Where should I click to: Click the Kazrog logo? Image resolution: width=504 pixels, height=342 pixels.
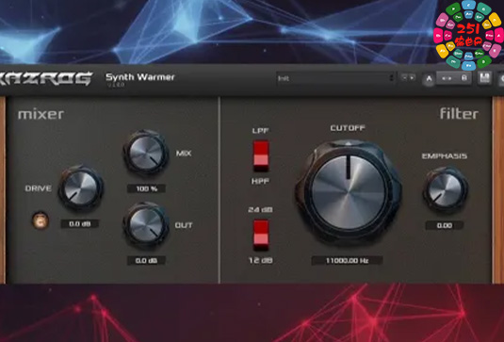coord(46,79)
